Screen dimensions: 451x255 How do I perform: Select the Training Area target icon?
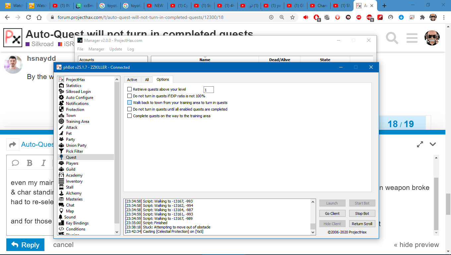click(61, 122)
